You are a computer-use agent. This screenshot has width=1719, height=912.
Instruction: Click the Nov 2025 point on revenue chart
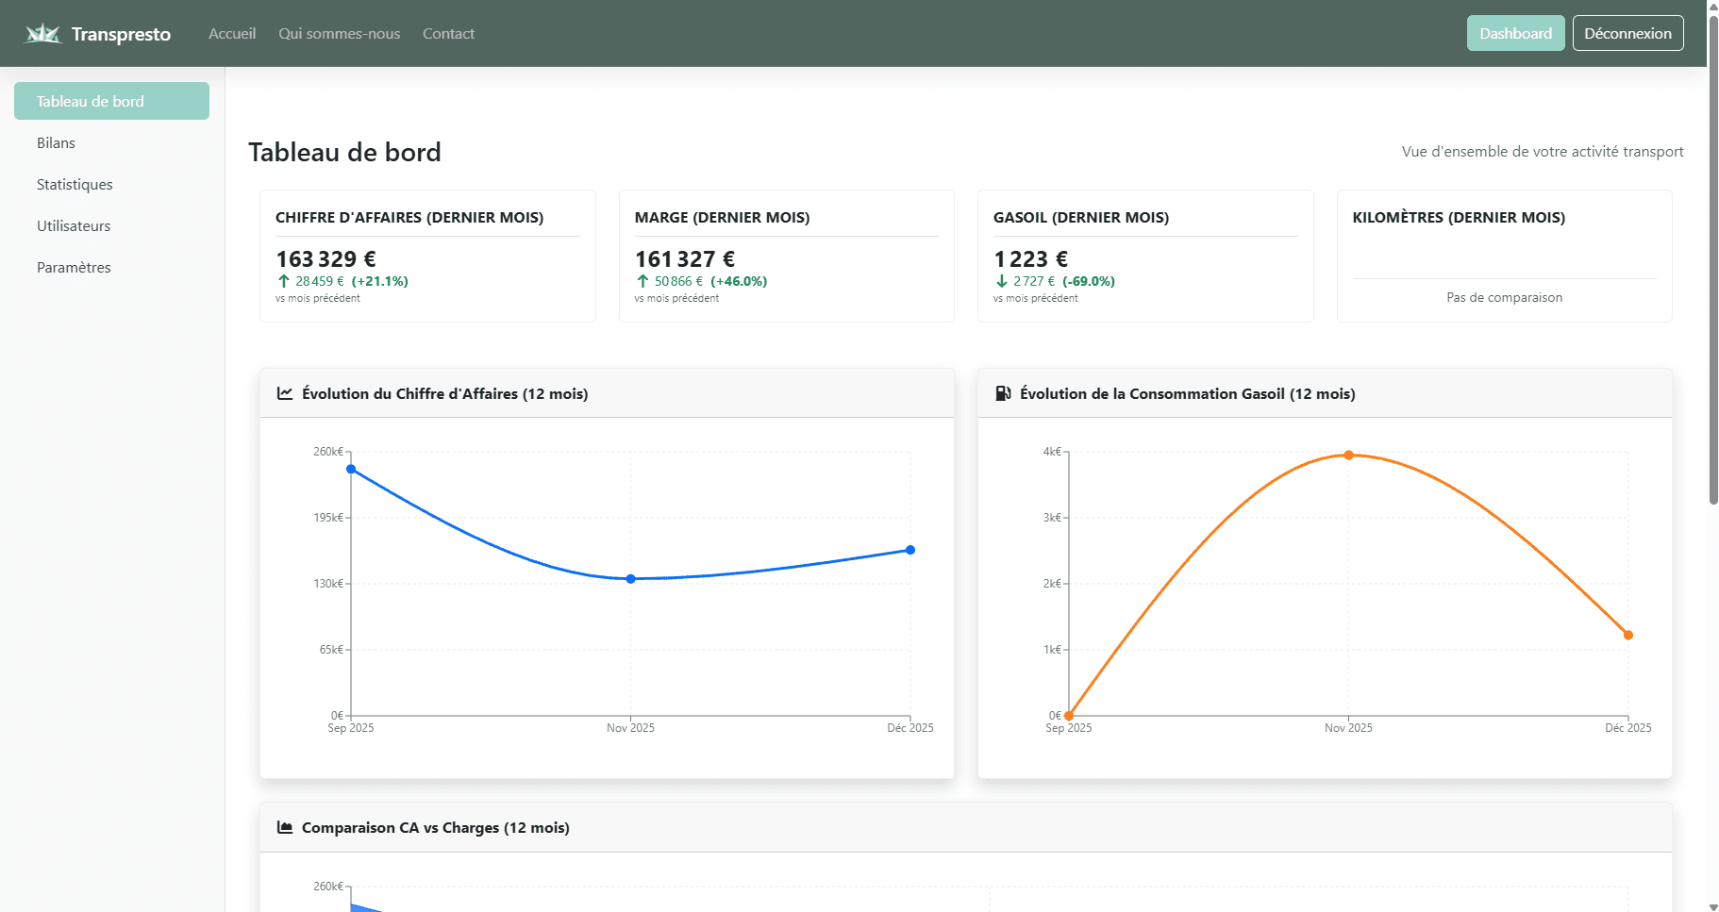click(630, 579)
